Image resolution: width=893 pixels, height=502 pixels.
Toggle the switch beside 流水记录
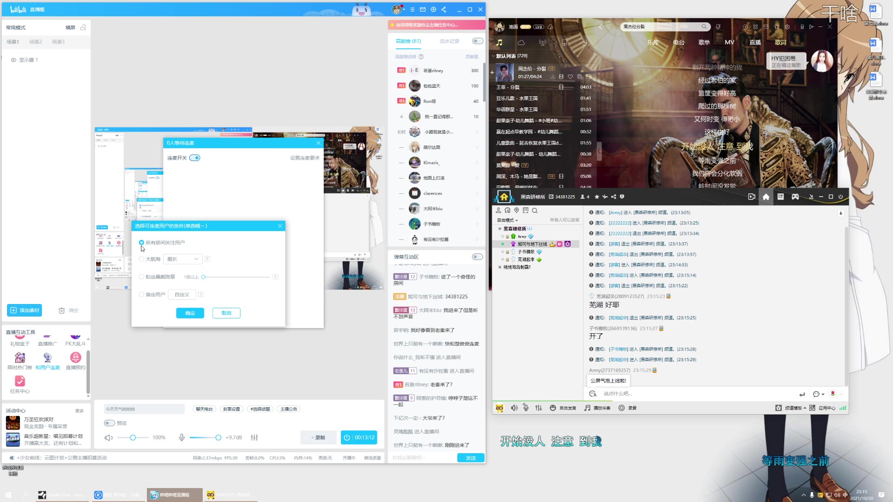point(478,41)
